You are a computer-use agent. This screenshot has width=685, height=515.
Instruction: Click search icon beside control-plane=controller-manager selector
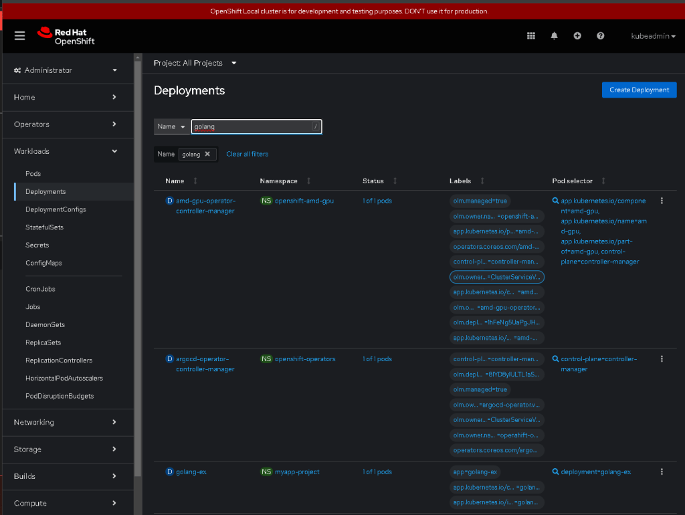tap(555, 358)
